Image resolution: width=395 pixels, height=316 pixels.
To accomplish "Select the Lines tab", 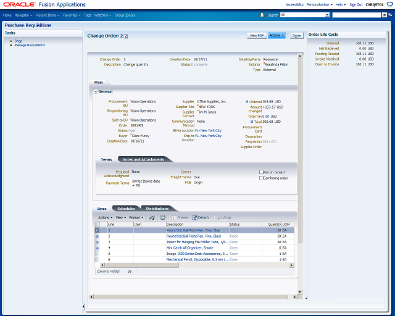I will (x=102, y=209).
